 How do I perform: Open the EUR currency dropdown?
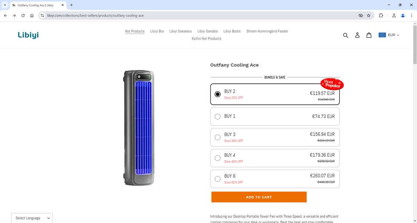point(389,35)
